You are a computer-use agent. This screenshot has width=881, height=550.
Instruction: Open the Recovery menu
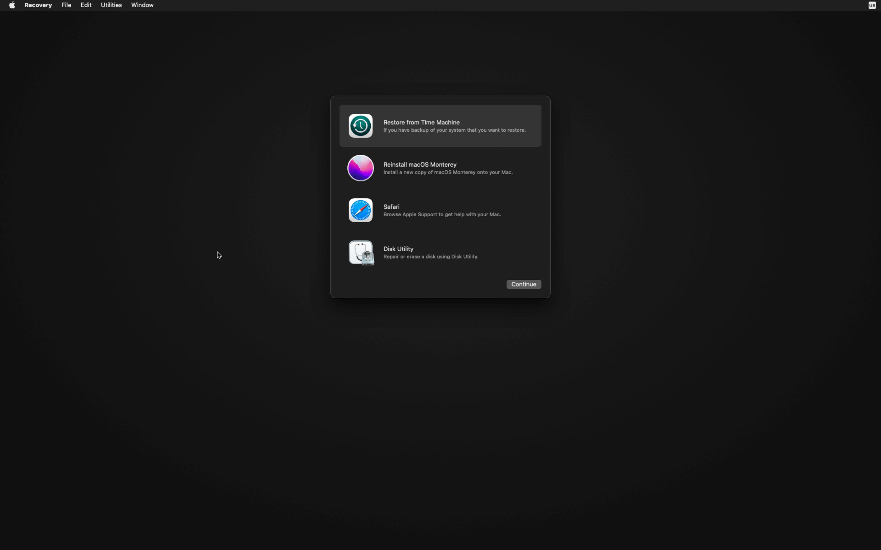pyautogui.click(x=38, y=5)
